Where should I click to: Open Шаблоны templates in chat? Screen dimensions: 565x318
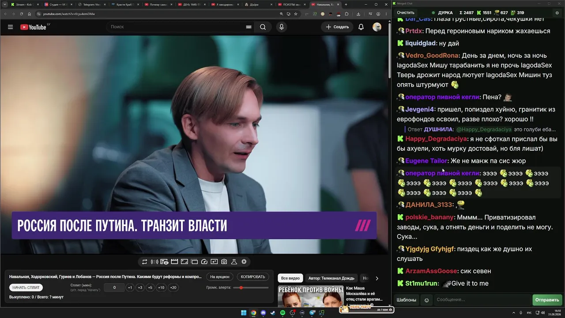pos(406,300)
